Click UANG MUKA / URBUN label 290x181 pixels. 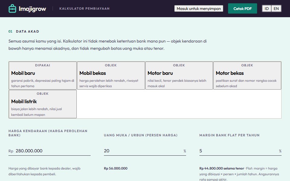[140, 135]
